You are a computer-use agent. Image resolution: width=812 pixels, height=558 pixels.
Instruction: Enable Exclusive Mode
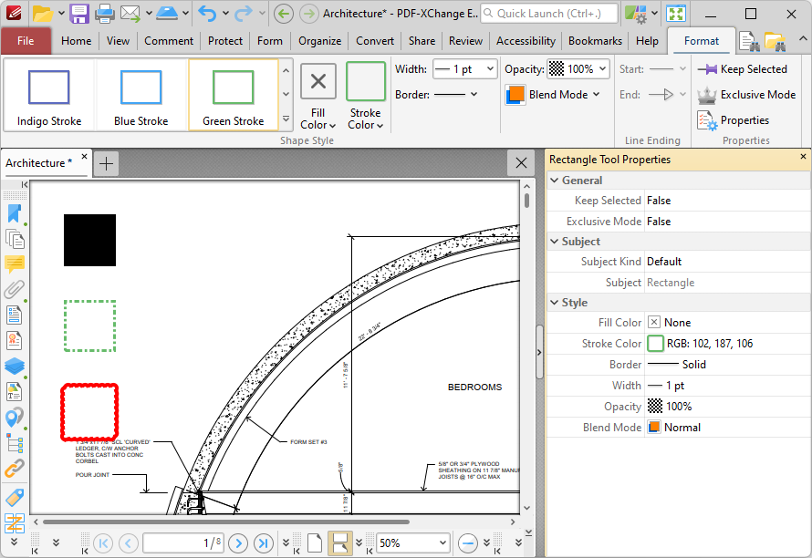(747, 94)
